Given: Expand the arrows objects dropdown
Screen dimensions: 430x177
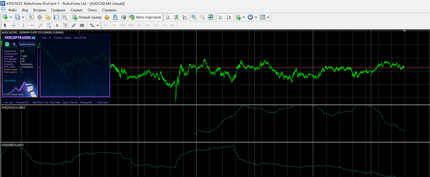Looking at the screenshot, I should pos(98,25).
